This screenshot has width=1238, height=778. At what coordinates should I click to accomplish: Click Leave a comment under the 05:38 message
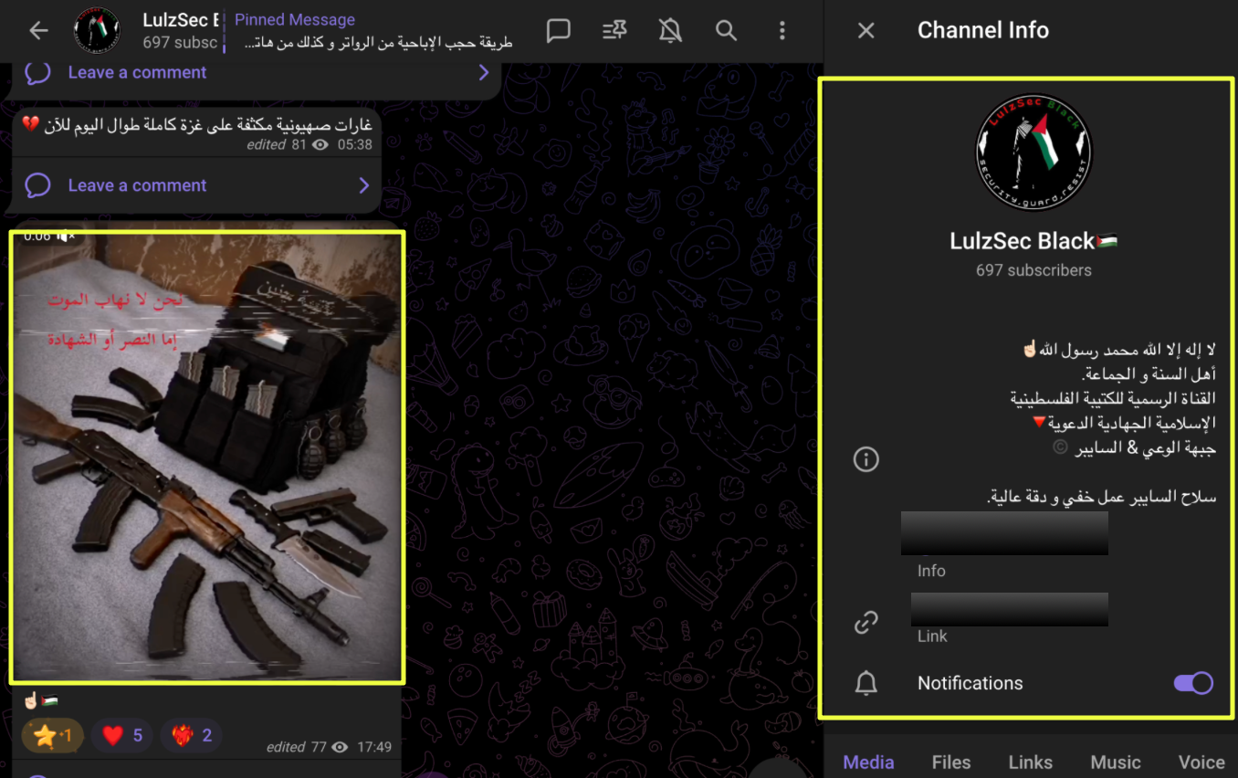pyautogui.click(x=137, y=185)
